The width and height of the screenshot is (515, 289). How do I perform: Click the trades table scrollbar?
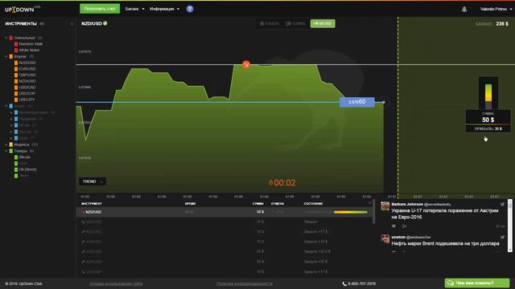click(373, 212)
